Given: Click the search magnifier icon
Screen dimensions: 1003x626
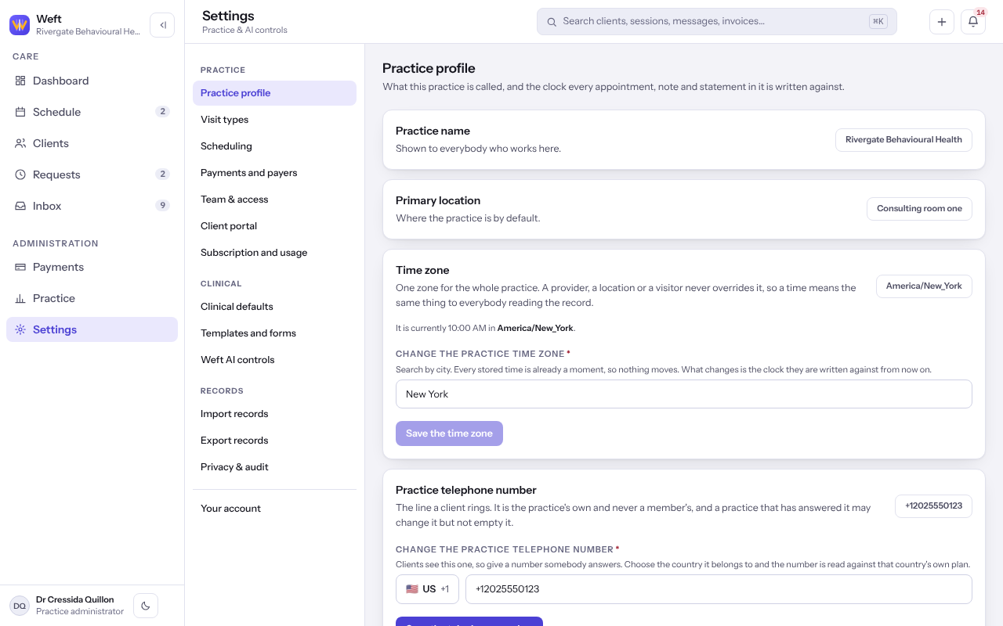Looking at the screenshot, I should (x=552, y=22).
